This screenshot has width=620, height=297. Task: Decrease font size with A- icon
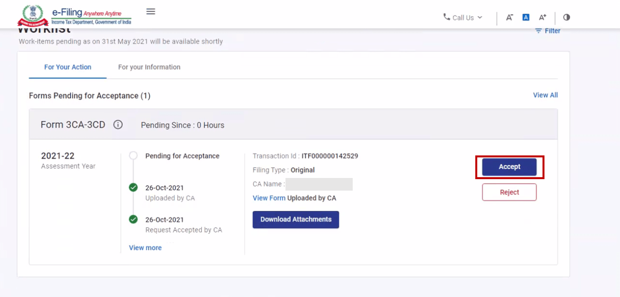(509, 17)
